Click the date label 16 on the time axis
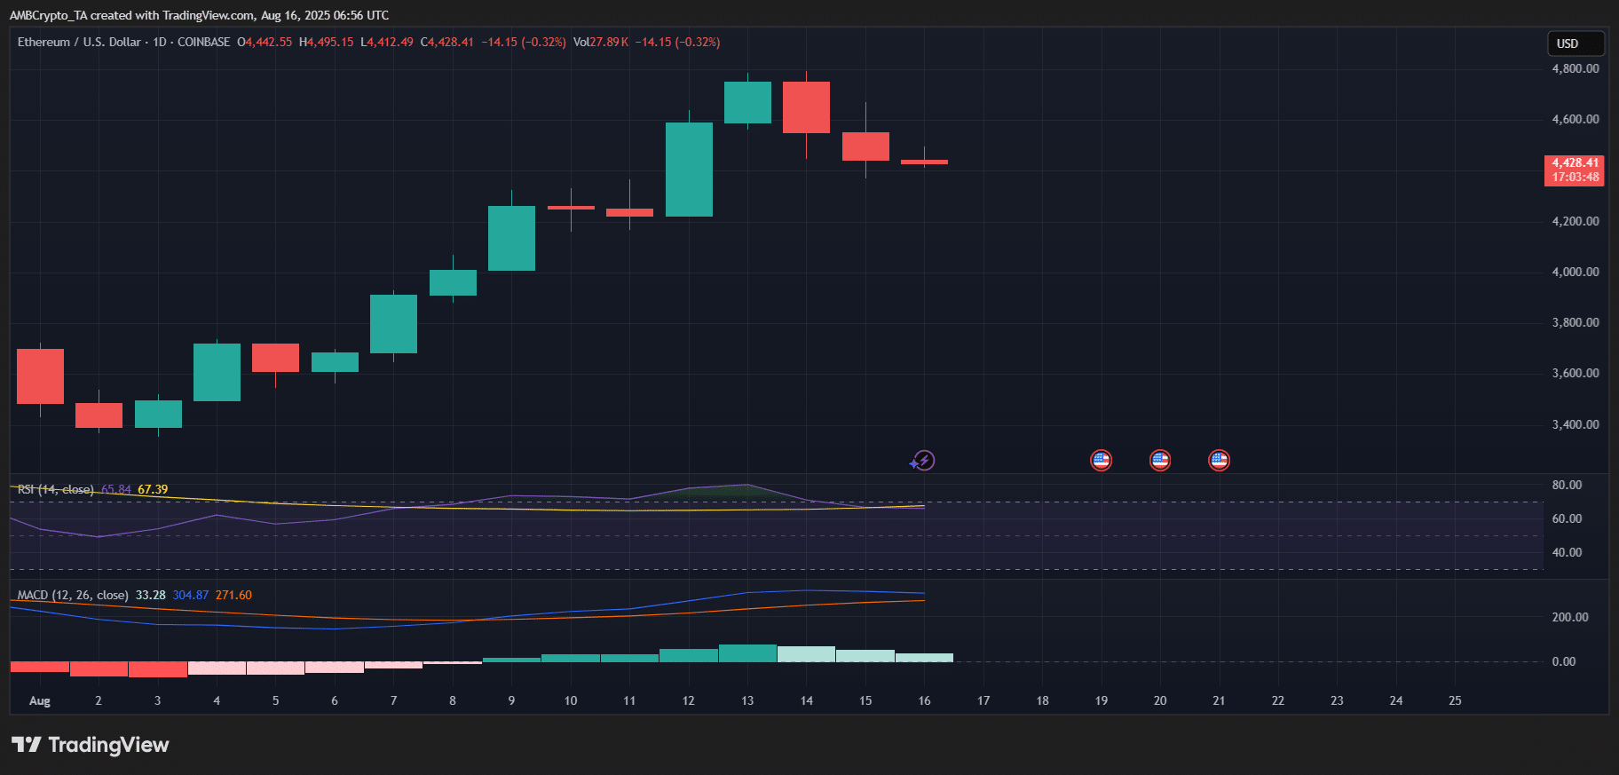The image size is (1619, 775). [x=924, y=700]
